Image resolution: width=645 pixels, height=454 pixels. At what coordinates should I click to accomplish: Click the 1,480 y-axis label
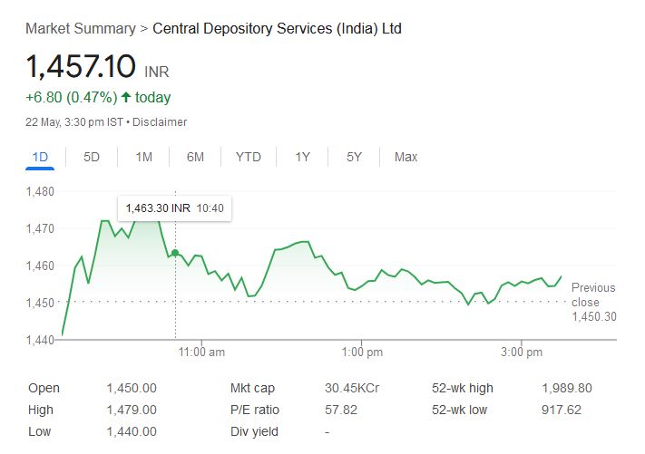40,191
